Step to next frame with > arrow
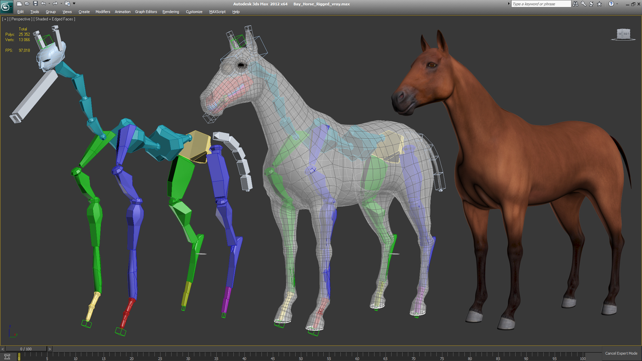642x361 pixels. click(x=50, y=349)
